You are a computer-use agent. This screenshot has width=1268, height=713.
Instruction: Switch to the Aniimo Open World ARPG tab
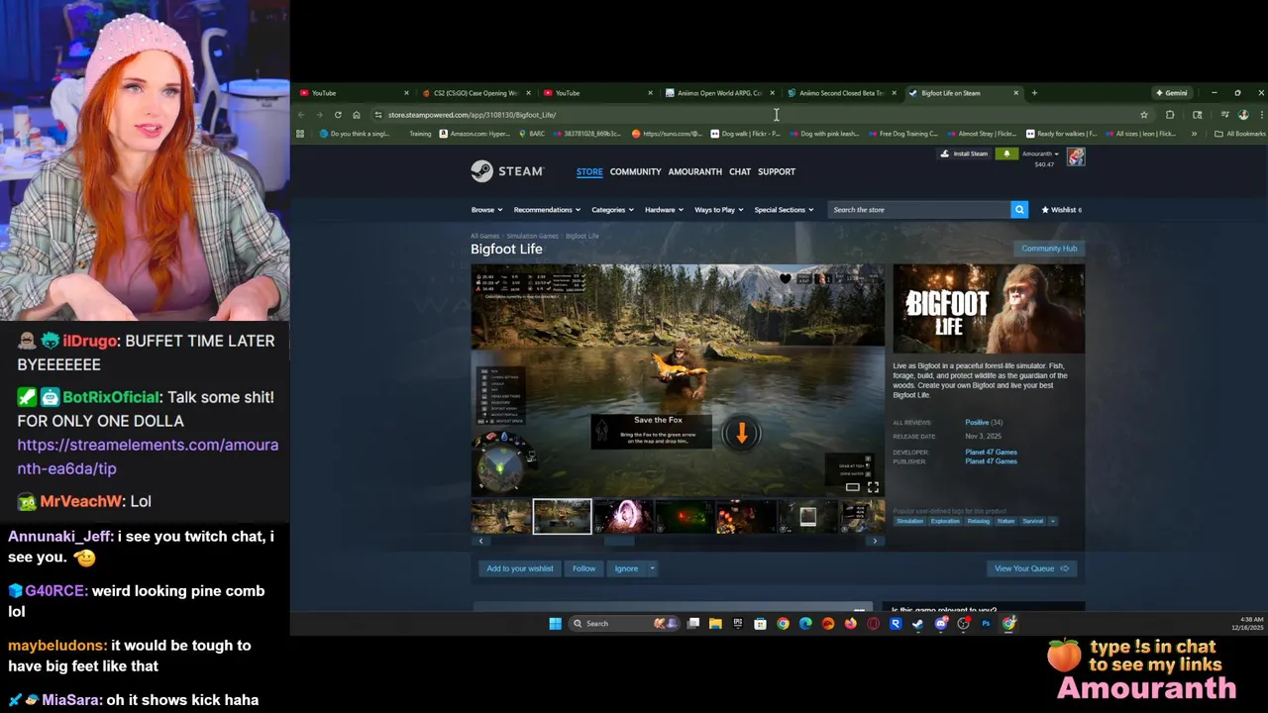(x=719, y=93)
